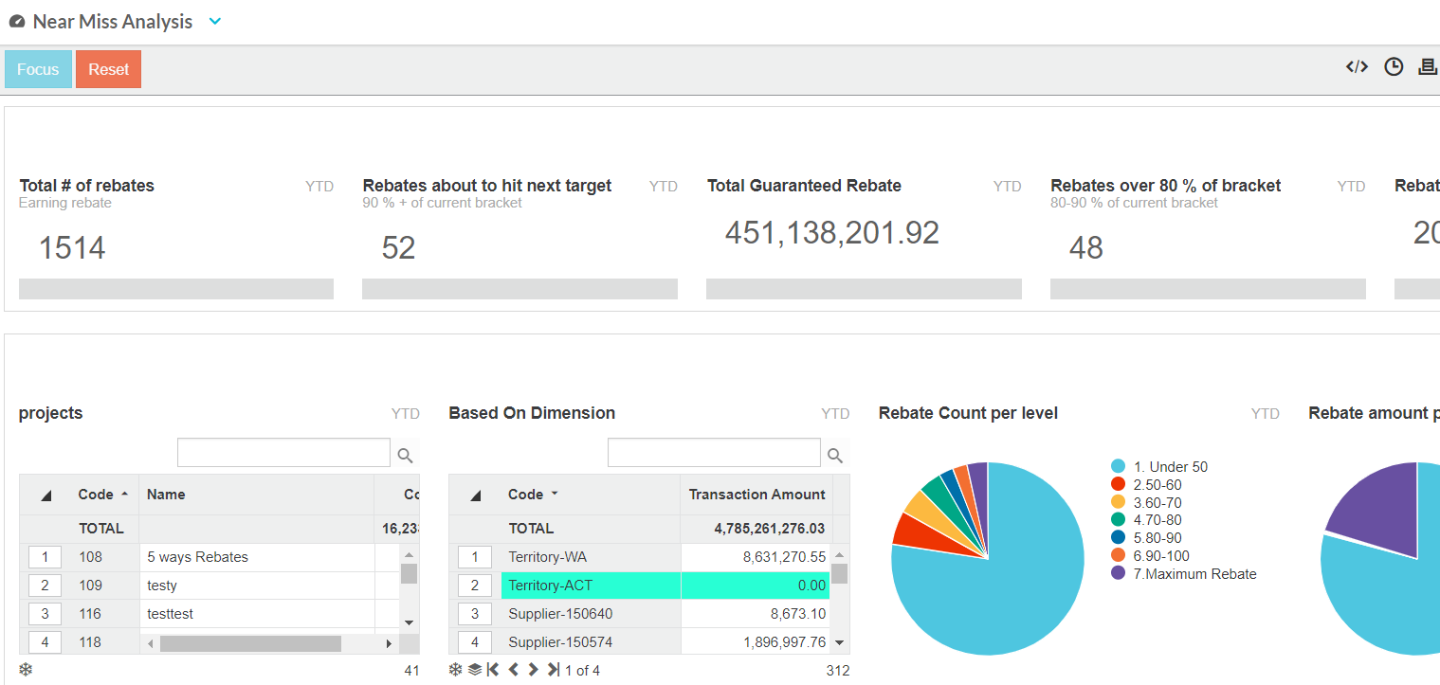Viewport: 1440px width, 685px height.
Task: Jump to first page of Based On Dimension
Action: tap(493, 670)
